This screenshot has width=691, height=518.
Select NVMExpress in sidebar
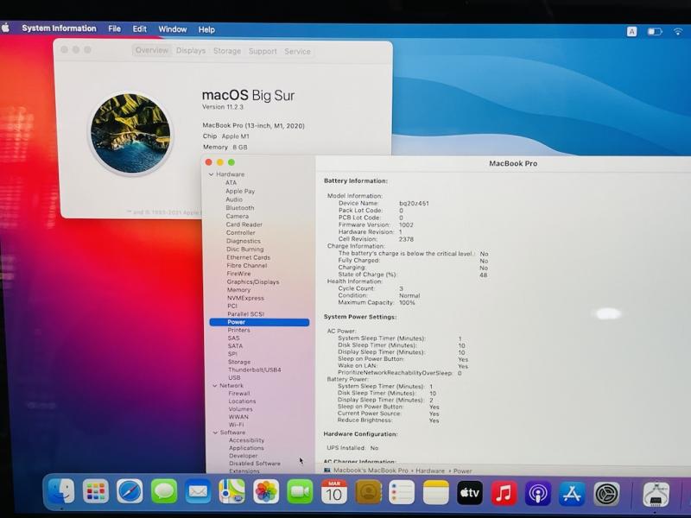245,298
